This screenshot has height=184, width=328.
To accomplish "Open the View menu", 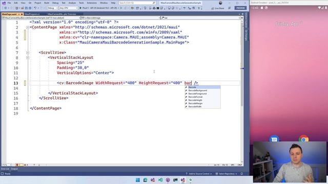I will click(23, 3).
